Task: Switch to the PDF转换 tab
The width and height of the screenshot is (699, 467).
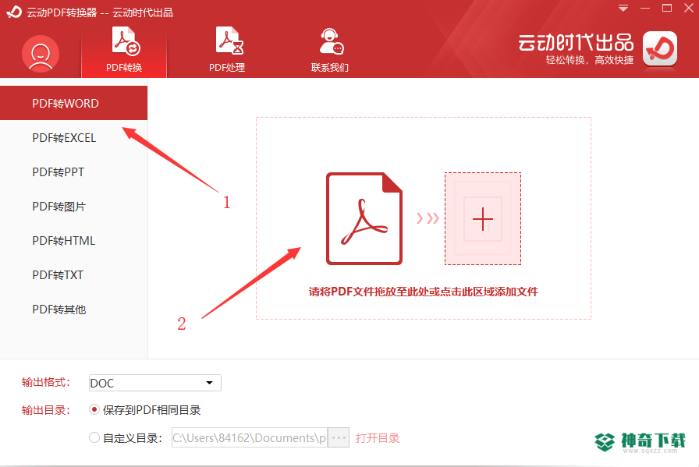Action: click(124, 51)
